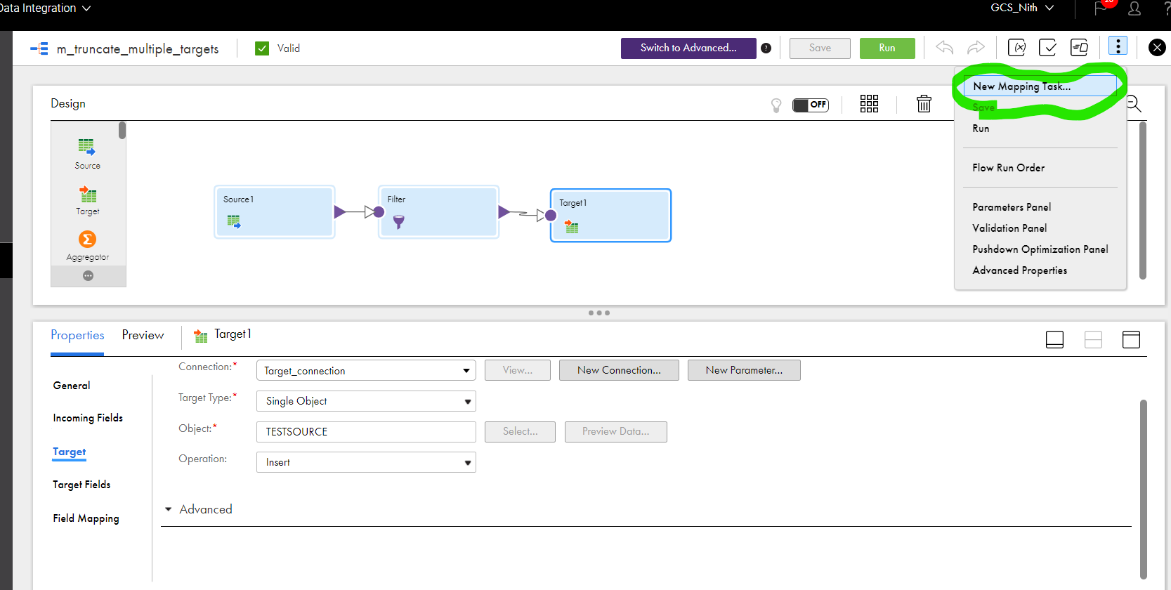This screenshot has width=1171, height=590.
Task: Switch to the Properties tab
Action: tap(77, 336)
